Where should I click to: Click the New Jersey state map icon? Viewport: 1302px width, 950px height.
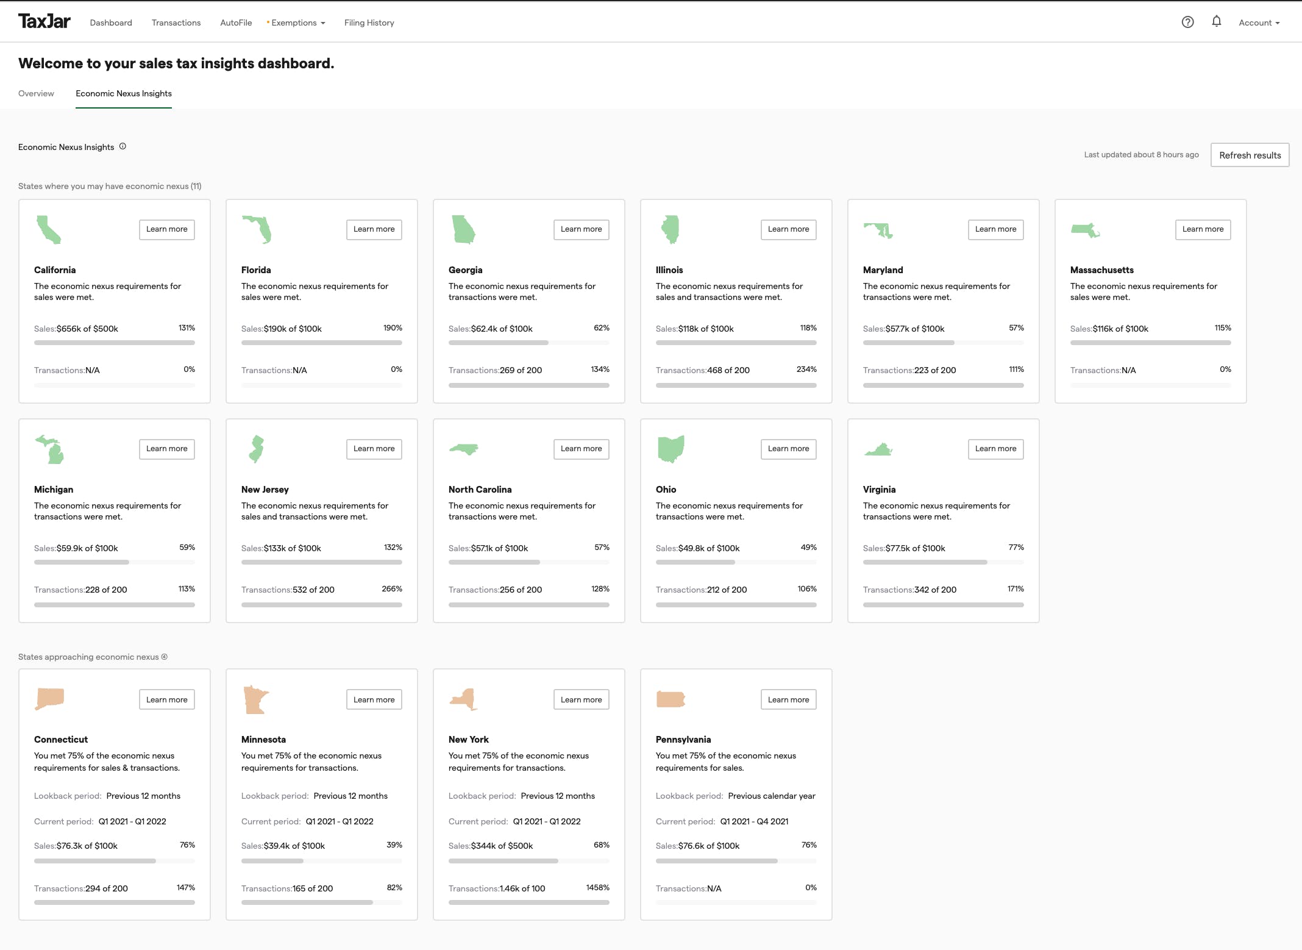pos(257,449)
